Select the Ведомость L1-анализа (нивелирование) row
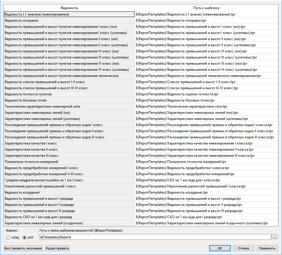Viewport: 282px width, 255px height. coord(69,14)
